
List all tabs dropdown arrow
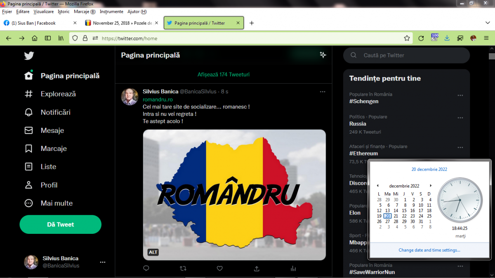(487, 23)
